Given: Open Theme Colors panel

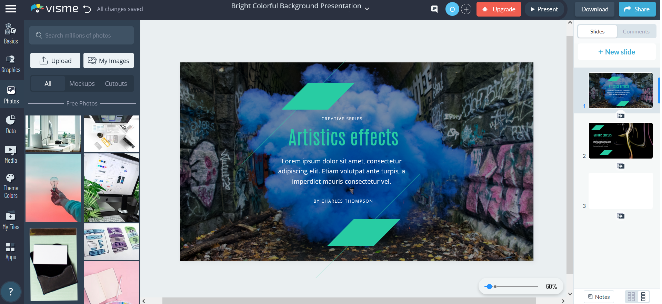Looking at the screenshot, I should click(x=11, y=186).
